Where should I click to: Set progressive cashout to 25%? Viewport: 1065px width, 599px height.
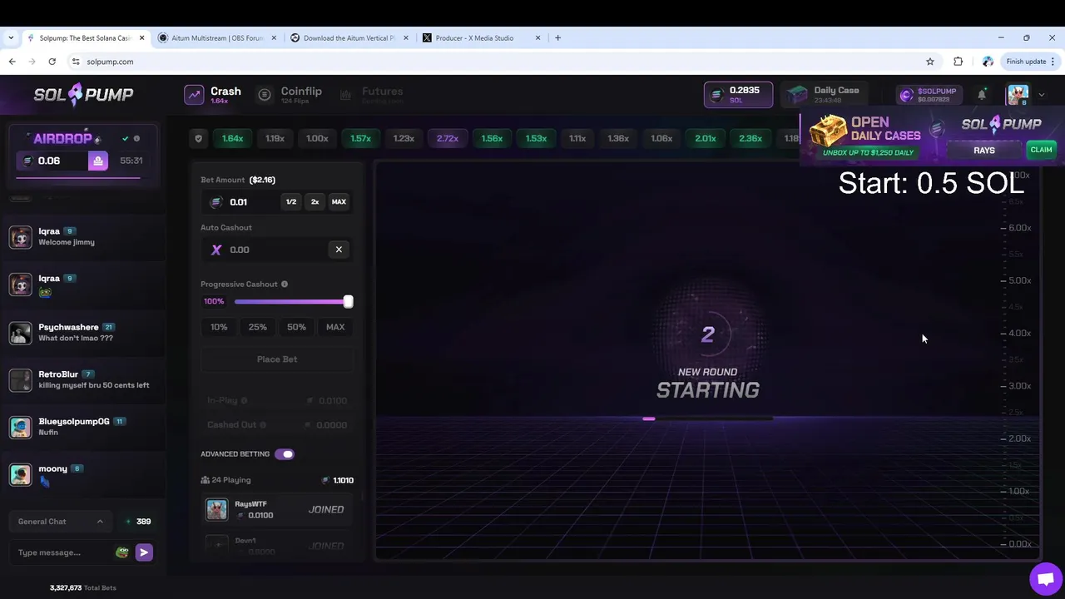pyautogui.click(x=258, y=327)
